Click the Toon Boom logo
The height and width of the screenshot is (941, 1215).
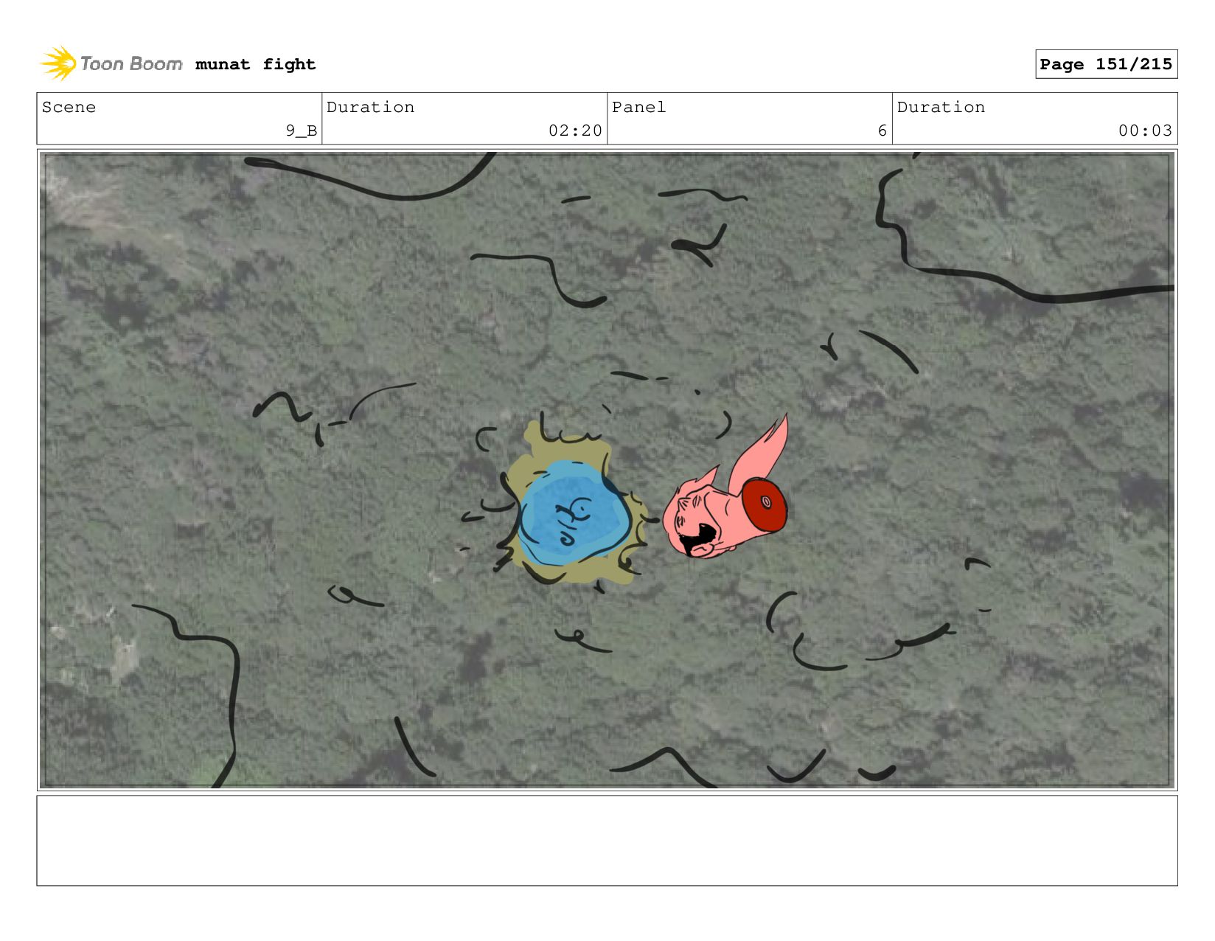click(x=111, y=63)
